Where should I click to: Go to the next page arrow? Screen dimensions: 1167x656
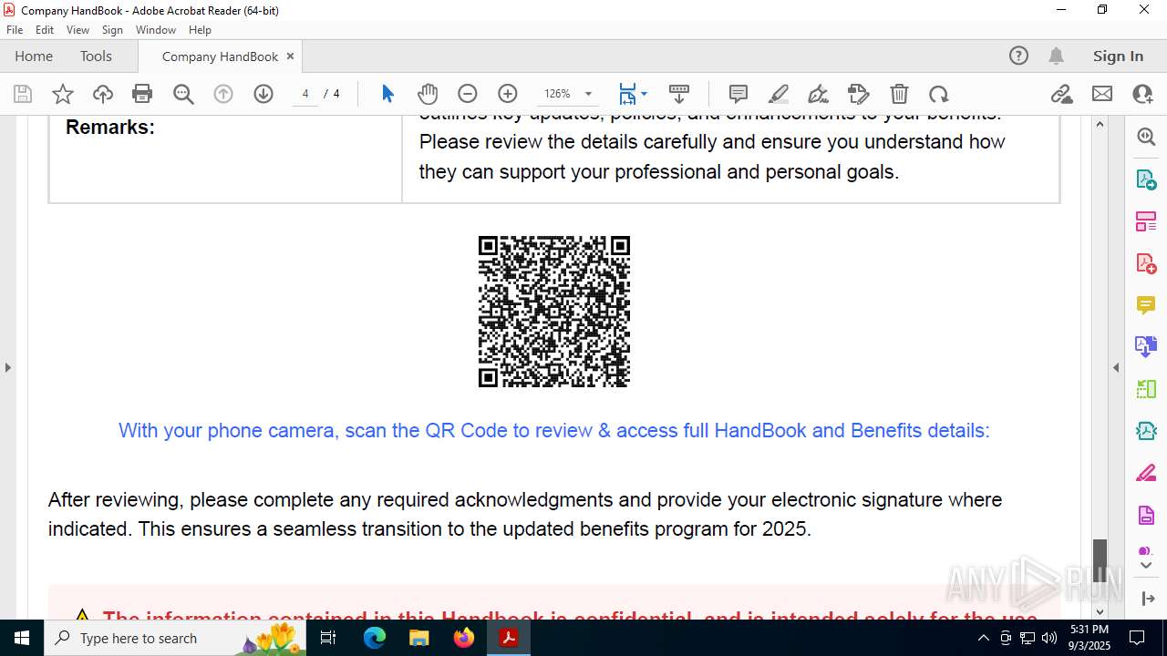pos(263,94)
